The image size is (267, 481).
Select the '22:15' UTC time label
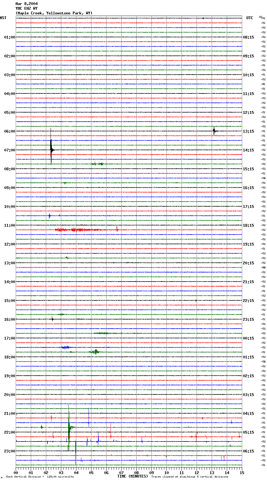248,301
